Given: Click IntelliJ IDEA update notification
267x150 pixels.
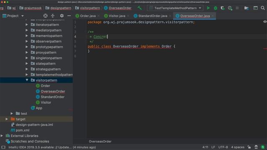Looking at the screenshot, I should [52, 147].
